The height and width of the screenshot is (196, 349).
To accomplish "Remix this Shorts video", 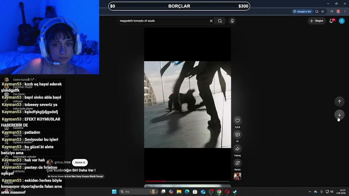I will (237, 163).
